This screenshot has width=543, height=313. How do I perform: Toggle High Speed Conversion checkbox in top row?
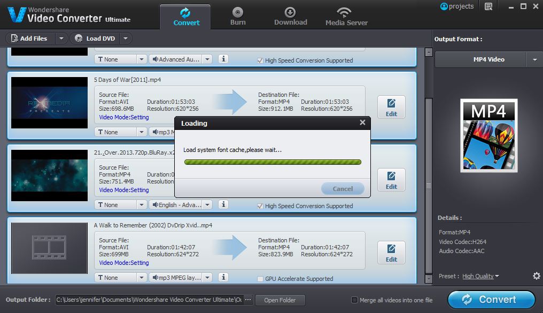(260, 60)
